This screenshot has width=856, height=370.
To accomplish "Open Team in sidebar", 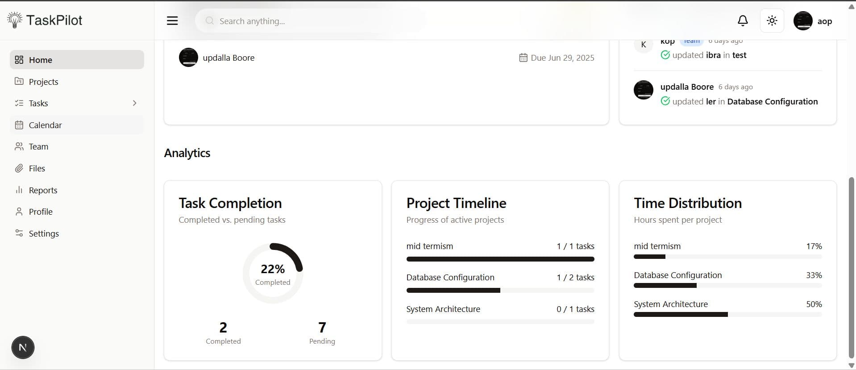I will pyautogui.click(x=77, y=146).
